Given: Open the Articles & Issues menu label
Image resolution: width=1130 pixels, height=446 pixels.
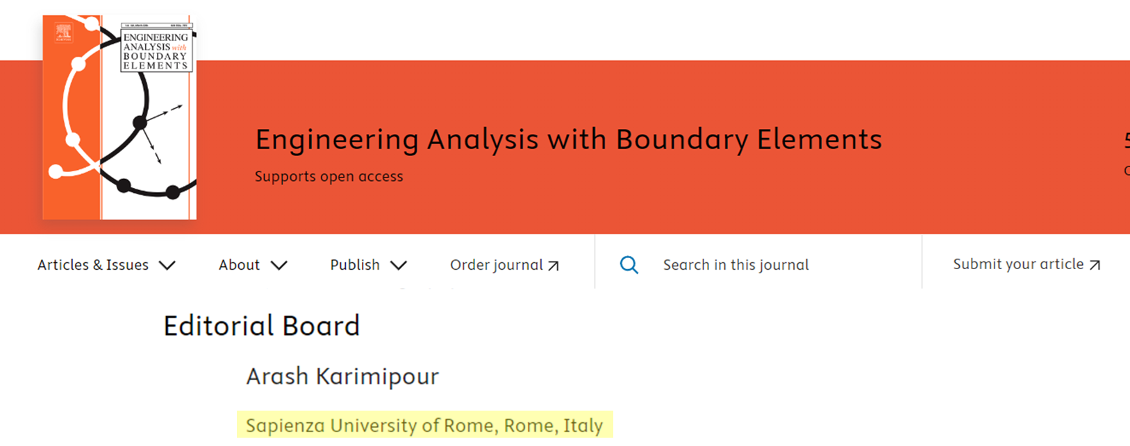Looking at the screenshot, I should [93, 265].
